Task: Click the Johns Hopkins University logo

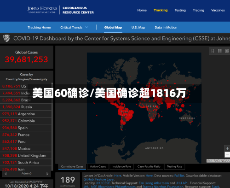Action: pyautogui.click(x=42, y=10)
